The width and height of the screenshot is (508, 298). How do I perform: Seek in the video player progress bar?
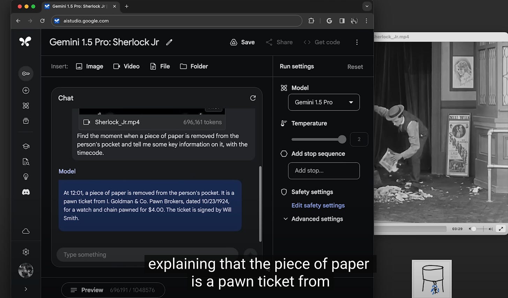(410, 229)
